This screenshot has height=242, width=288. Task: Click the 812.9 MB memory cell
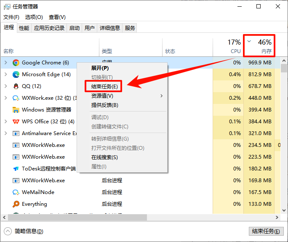pos(260,74)
